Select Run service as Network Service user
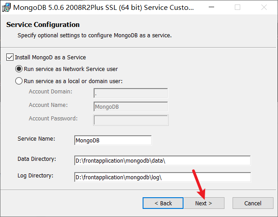The width and height of the screenshot is (278, 217). pyautogui.click(x=19, y=69)
